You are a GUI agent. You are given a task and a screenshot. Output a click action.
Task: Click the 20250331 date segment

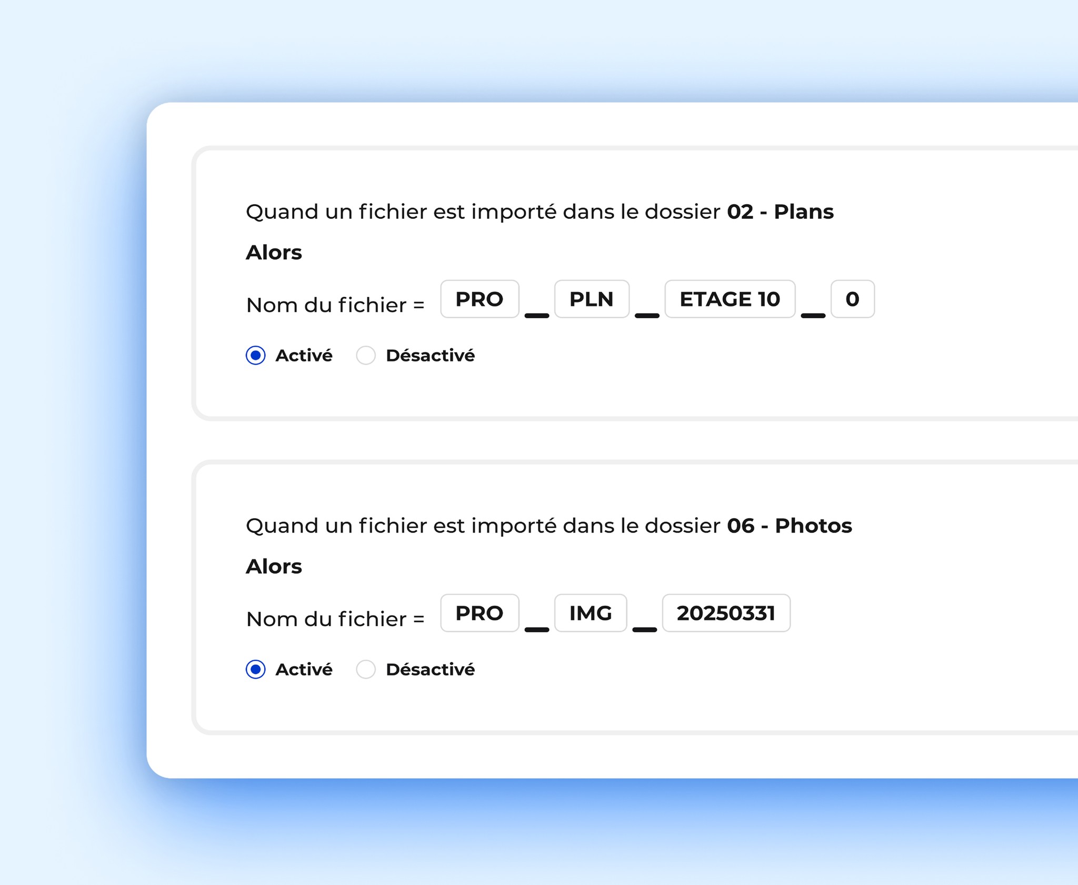pyautogui.click(x=726, y=613)
